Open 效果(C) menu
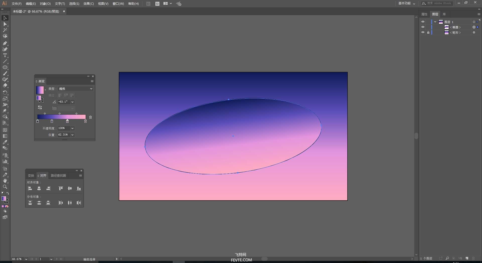482x263 pixels. click(x=89, y=4)
